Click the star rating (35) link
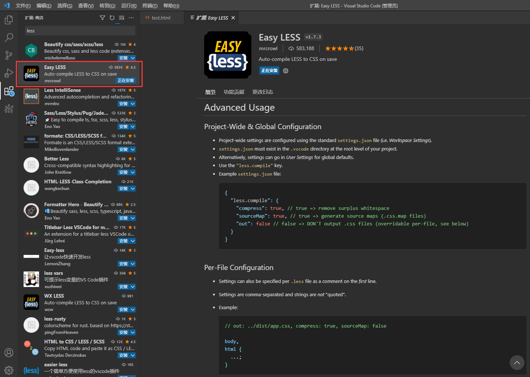 coord(344,48)
